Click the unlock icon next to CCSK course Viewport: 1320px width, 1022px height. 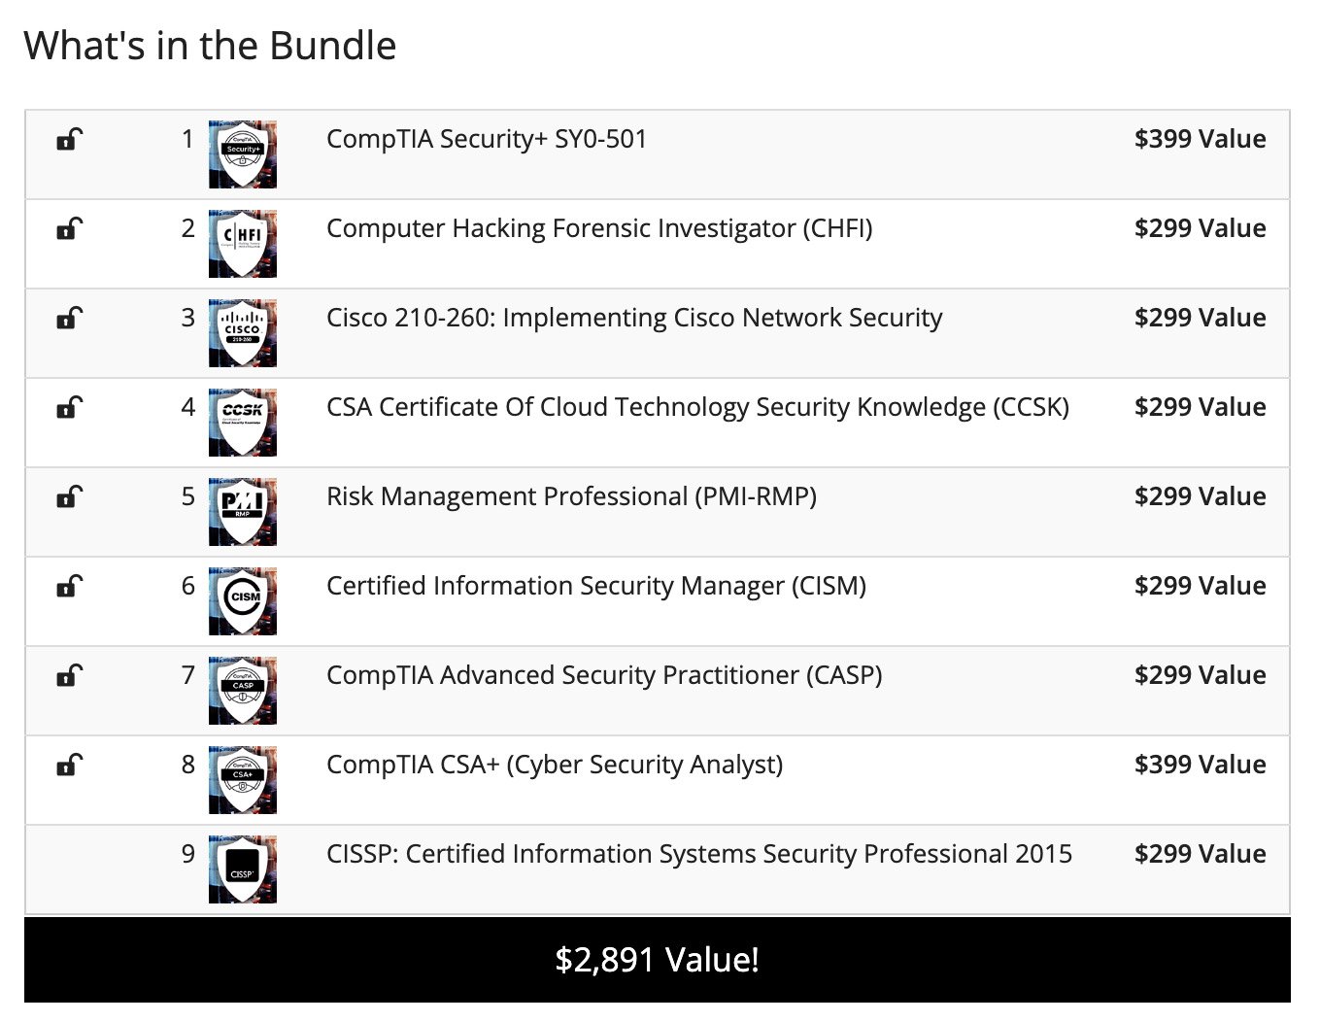tap(70, 407)
